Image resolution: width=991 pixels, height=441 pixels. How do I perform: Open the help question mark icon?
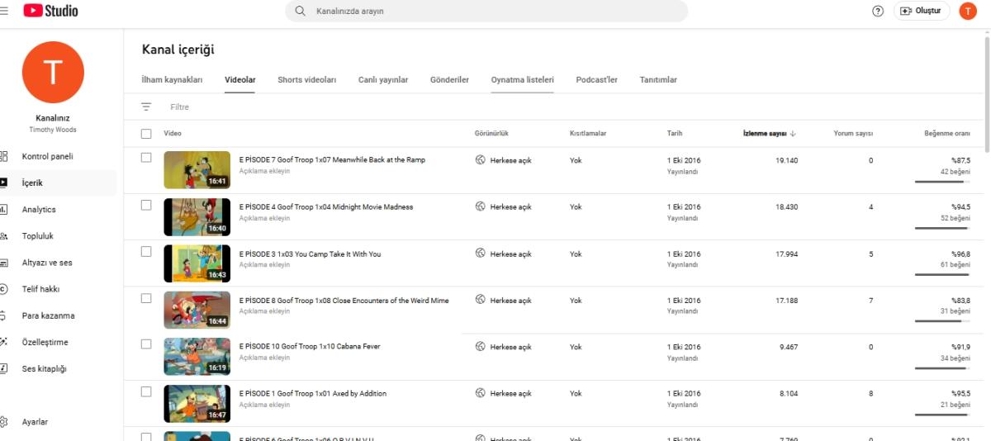(x=878, y=11)
